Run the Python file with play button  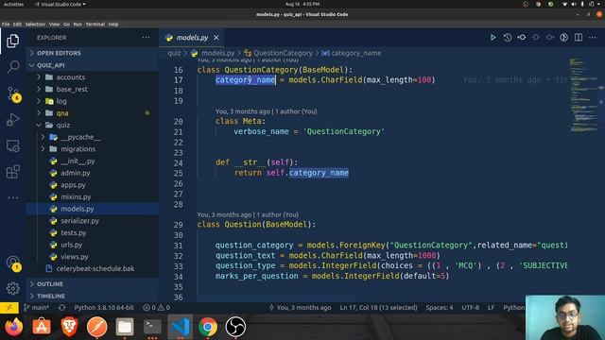493,38
